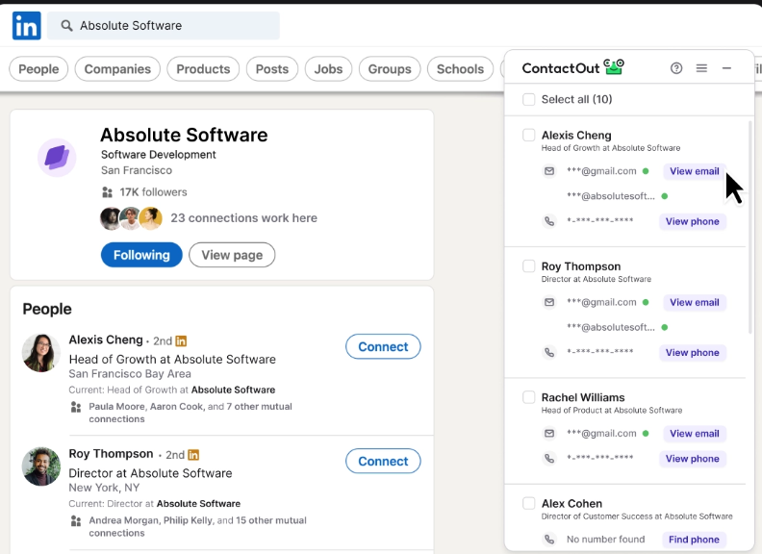Connect with Roy Thompson
This screenshot has width=762, height=554.
(384, 461)
